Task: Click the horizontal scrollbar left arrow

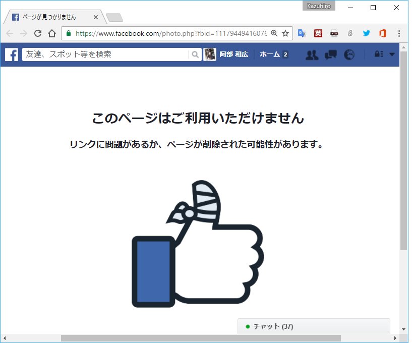Action: pyautogui.click(x=4, y=338)
